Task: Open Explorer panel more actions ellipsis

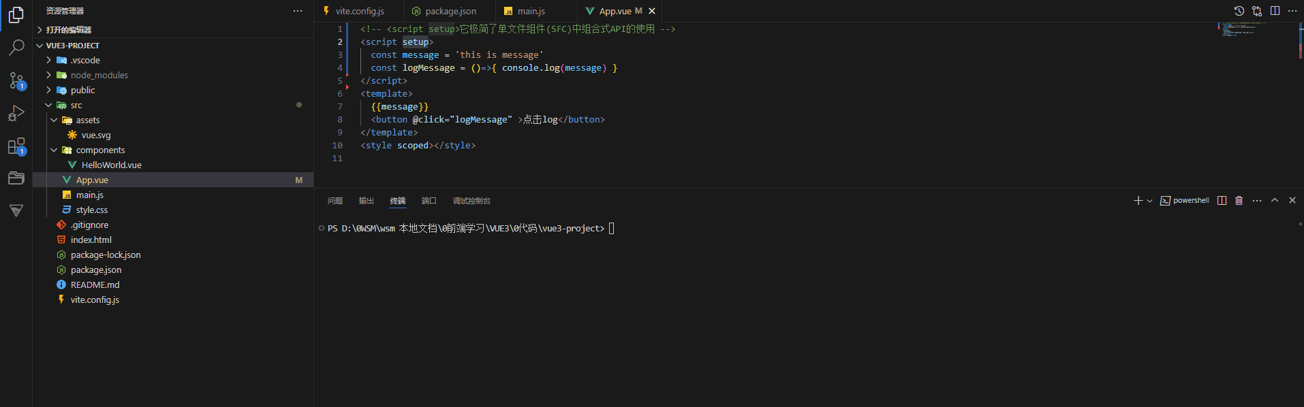Action: pos(298,11)
